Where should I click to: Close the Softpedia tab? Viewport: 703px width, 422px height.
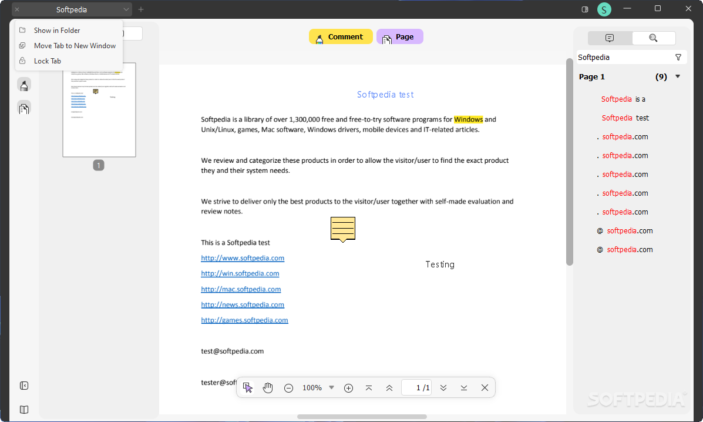pyautogui.click(x=17, y=9)
